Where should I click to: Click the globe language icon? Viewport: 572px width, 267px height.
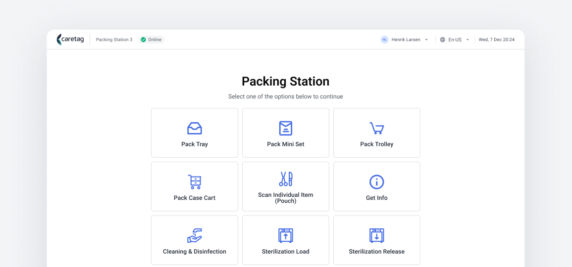pyautogui.click(x=443, y=40)
